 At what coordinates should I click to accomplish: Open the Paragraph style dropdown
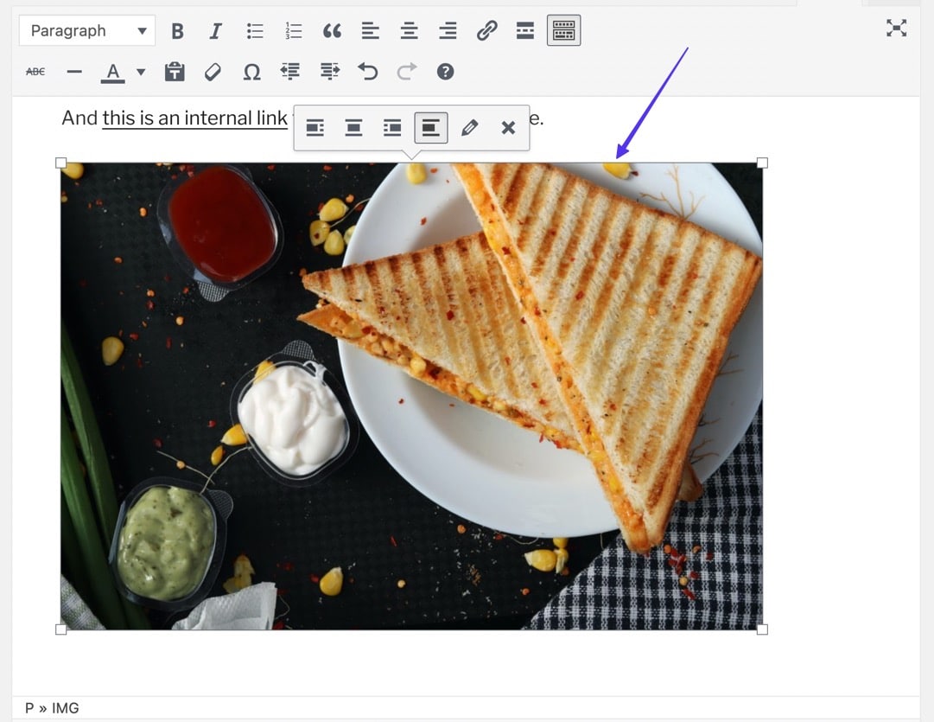click(x=86, y=30)
